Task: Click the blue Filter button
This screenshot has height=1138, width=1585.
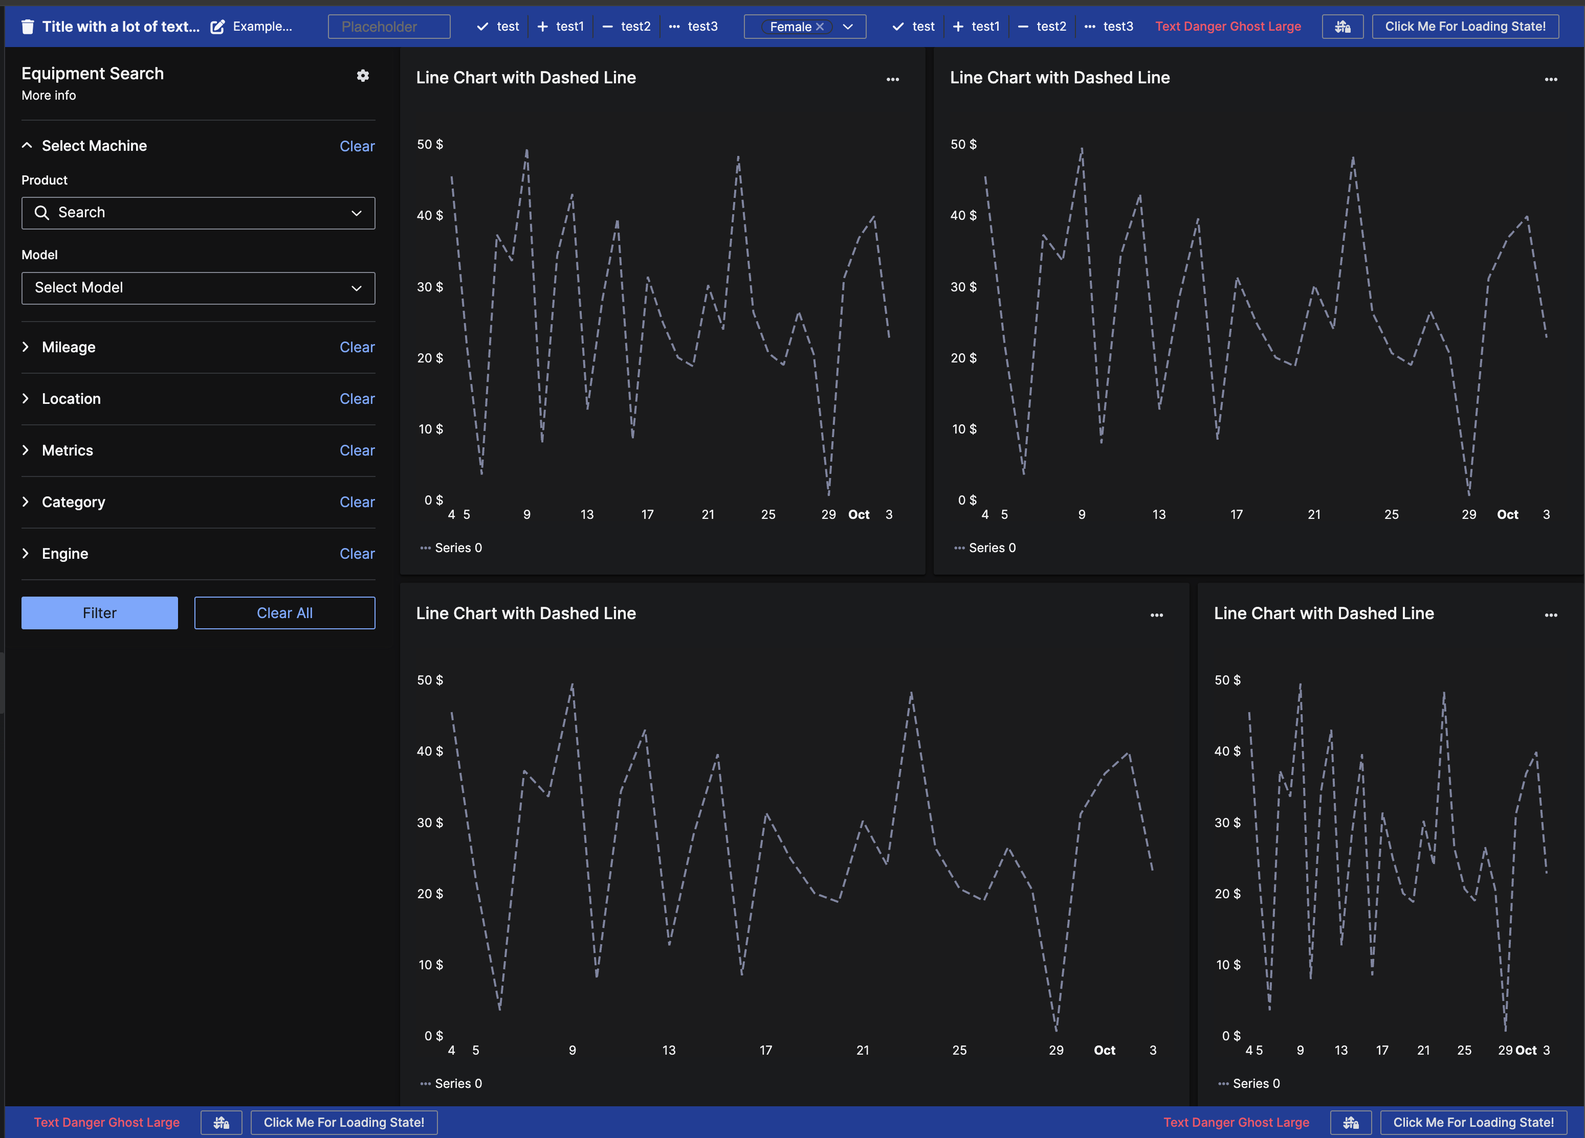Action: point(99,613)
